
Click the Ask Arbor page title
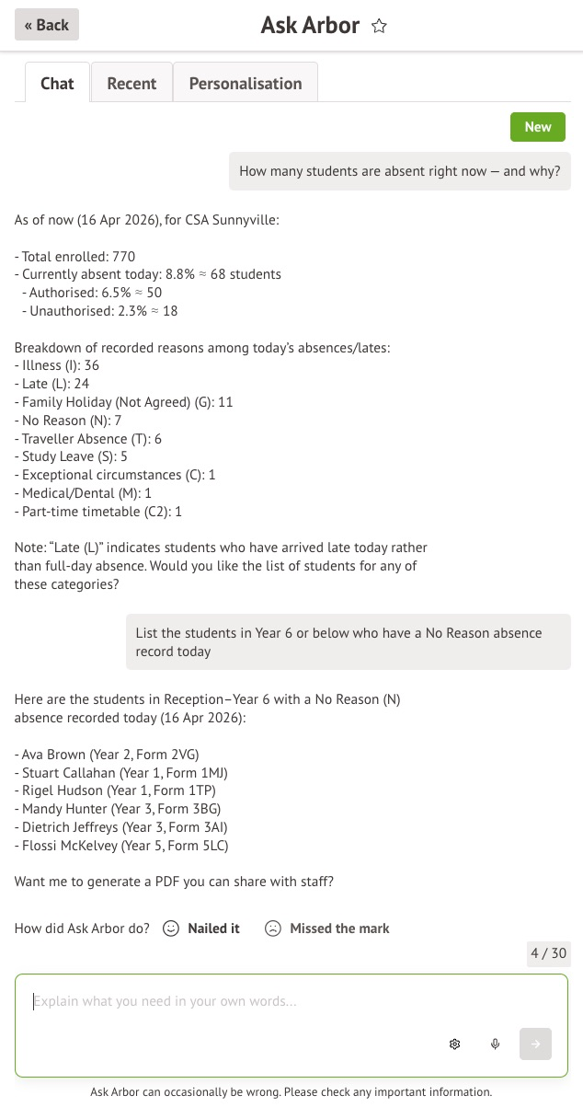(310, 26)
